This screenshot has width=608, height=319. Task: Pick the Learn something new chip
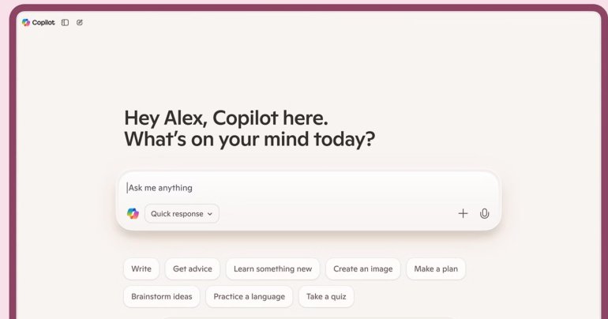pyautogui.click(x=272, y=268)
